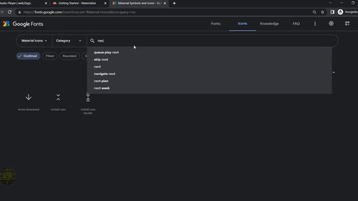Open the FAQ tab

pyautogui.click(x=296, y=23)
